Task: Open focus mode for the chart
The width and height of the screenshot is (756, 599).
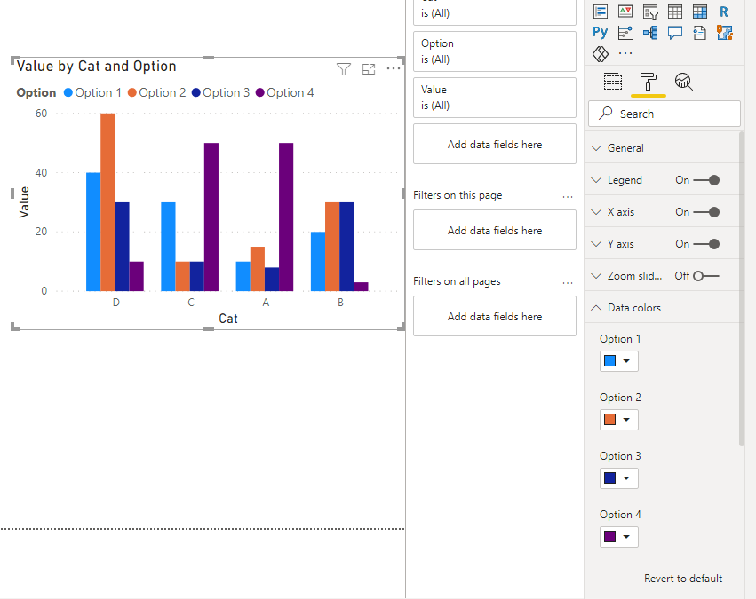Action: point(369,69)
